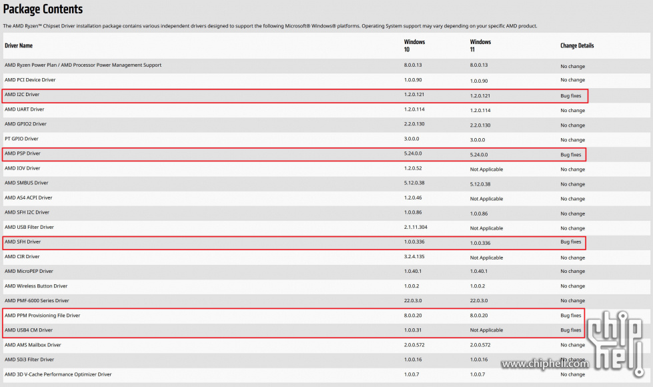This screenshot has height=387, width=653.
Task: Click Windows 11 version 1.0.0.336 for SFH Driver
Action: pyautogui.click(x=480, y=243)
